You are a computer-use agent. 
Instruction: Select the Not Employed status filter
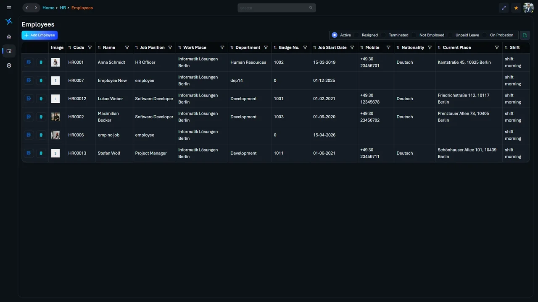(414, 35)
